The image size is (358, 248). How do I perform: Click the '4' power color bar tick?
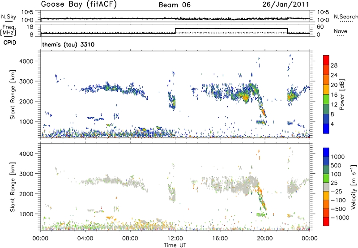[x=332, y=124]
